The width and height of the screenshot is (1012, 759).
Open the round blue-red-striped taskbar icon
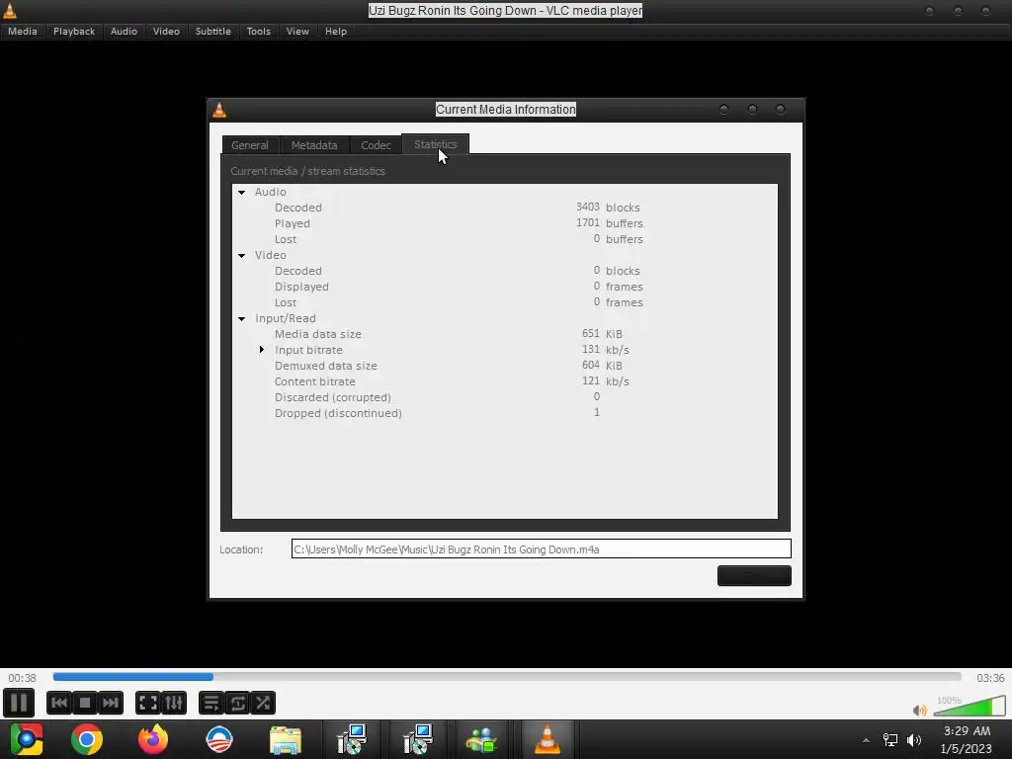(x=219, y=739)
